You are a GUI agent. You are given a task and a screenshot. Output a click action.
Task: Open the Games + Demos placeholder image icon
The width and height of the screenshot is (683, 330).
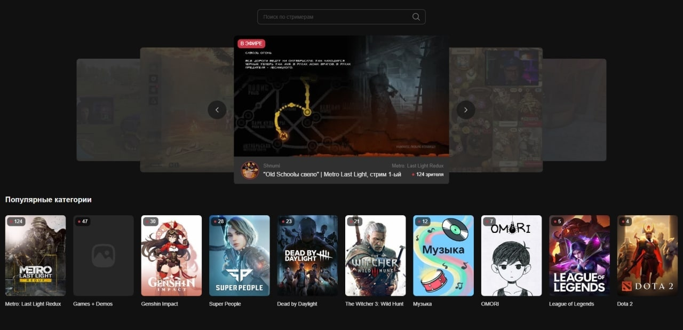point(104,256)
